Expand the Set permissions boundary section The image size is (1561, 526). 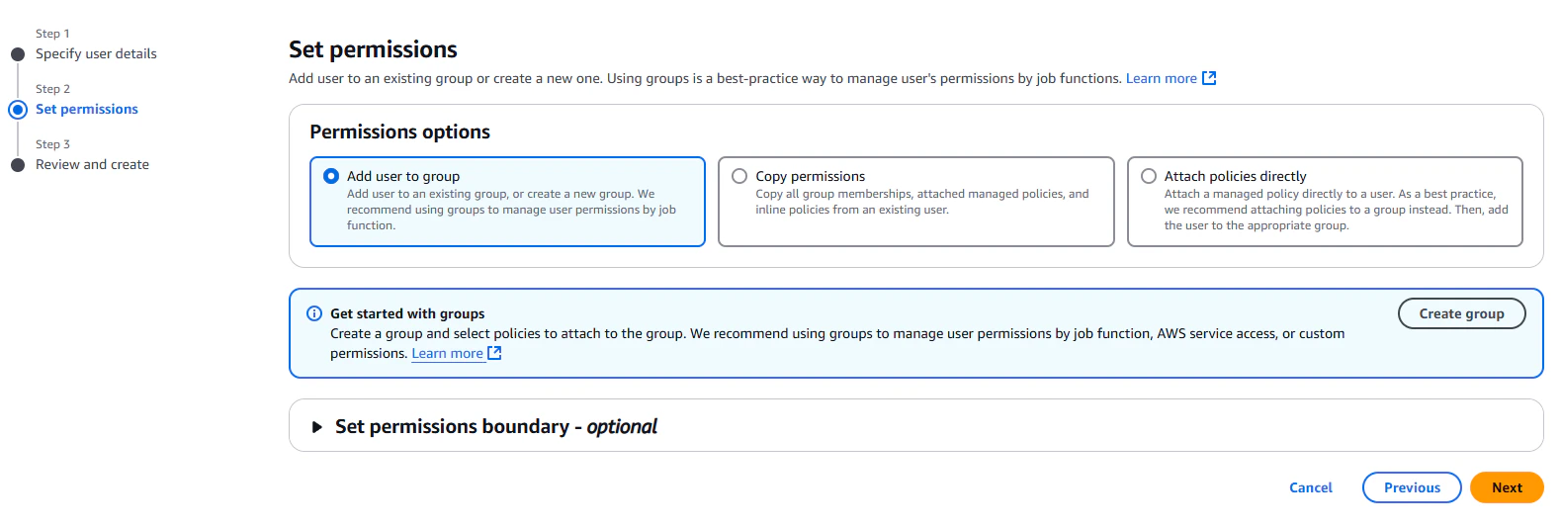(x=317, y=427)
